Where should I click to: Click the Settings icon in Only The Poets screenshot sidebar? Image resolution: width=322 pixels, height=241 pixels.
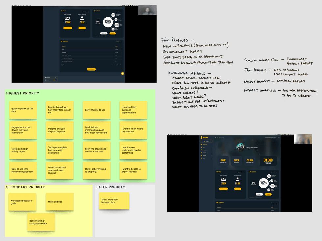(x=201, y=155)
